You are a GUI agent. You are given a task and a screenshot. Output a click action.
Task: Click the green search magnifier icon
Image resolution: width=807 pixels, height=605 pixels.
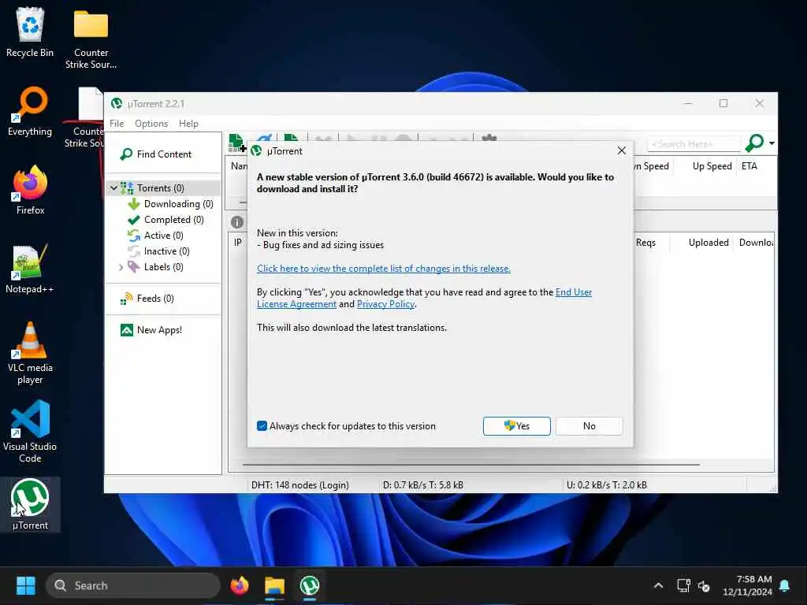pyautogui.click(x=754, y=143)
